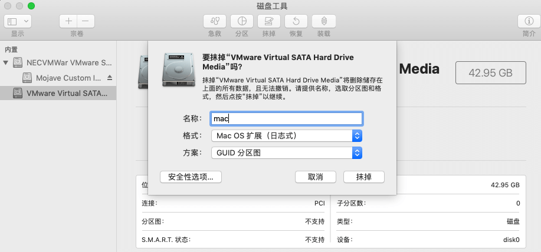Image resolution: width=541 pixels, height=252 pixels.
Task: Open the Format (格式) dropdown
Action: 286,135
